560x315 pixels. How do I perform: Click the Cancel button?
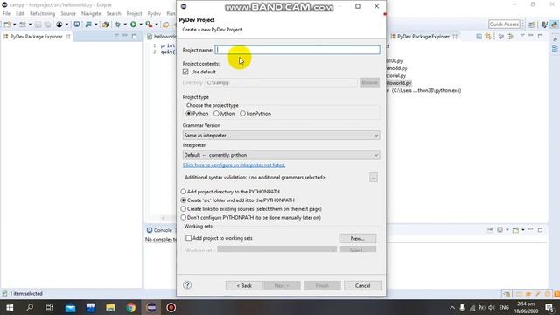[x=362, y=286]
